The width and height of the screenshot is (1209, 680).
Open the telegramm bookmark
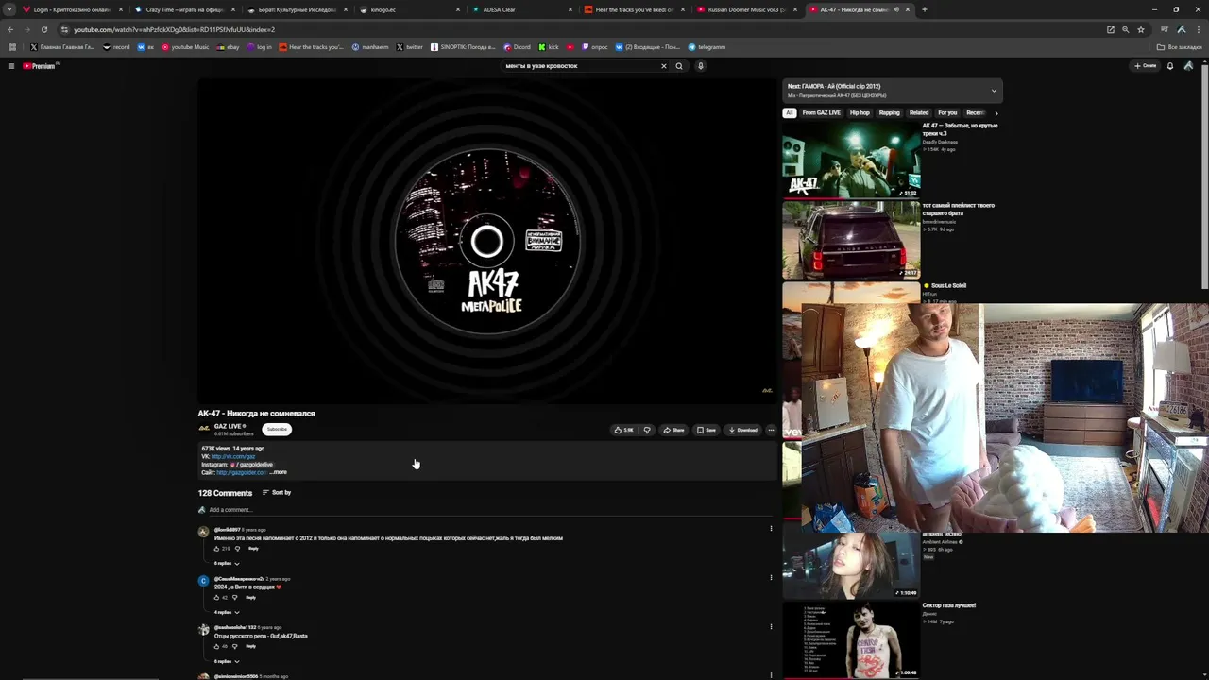[707, 47]
